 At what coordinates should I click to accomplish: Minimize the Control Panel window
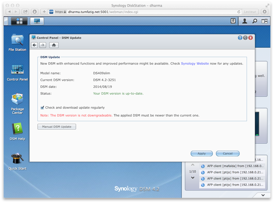pos(245,38)
